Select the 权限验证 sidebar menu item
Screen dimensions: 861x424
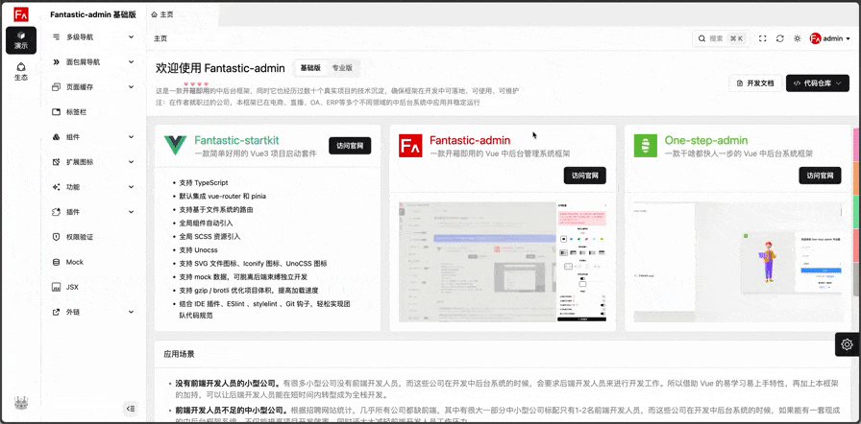pyautogui.click(x=80, y=236)
